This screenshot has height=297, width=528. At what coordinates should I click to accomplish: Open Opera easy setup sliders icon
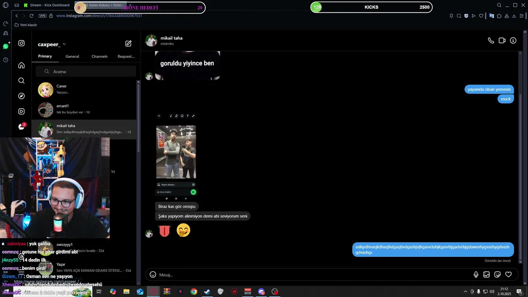(522, 16)
